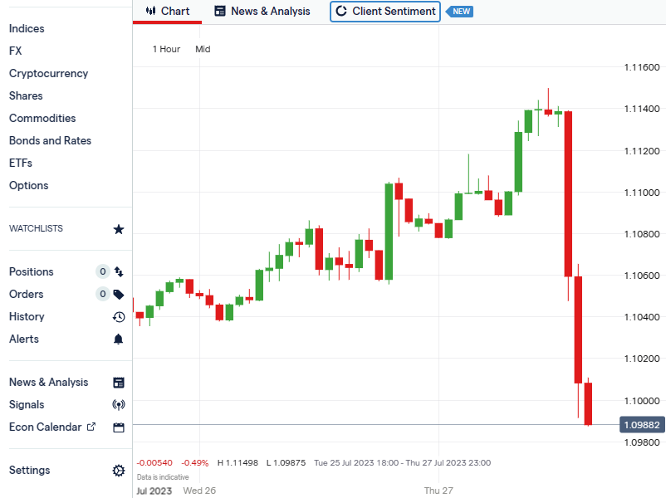The width and height of the screenshot is (666, 498).
Task: Click the 1.11000 price axis label
Action: (642, 193)
